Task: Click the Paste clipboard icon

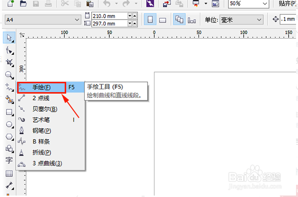Action: tap(90, 3)
